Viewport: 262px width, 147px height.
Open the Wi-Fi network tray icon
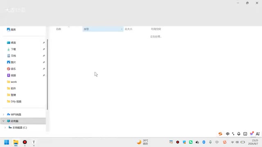click(x=233, y=142)
